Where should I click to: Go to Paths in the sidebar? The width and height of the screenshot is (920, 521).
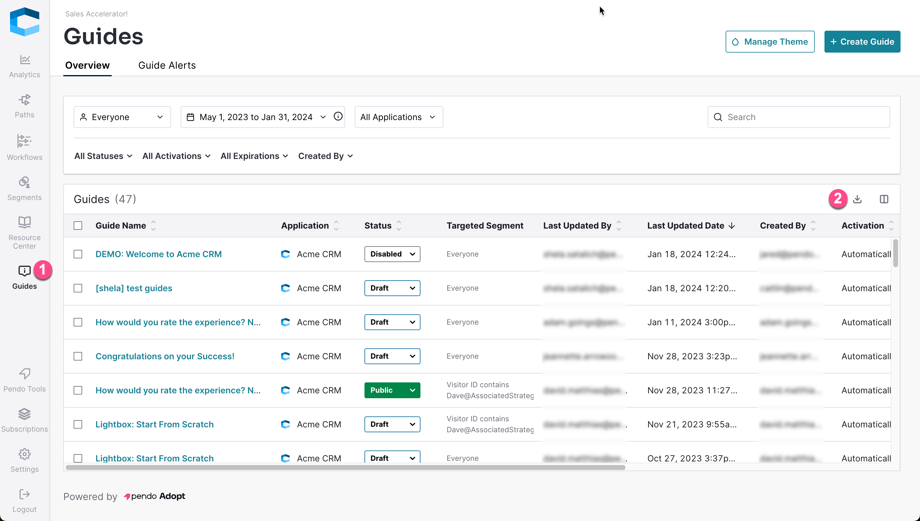click(24, 106)
